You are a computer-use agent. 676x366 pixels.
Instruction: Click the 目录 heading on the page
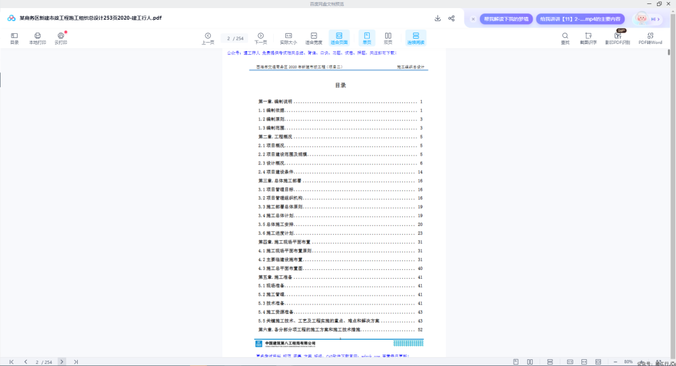[341, 85]
